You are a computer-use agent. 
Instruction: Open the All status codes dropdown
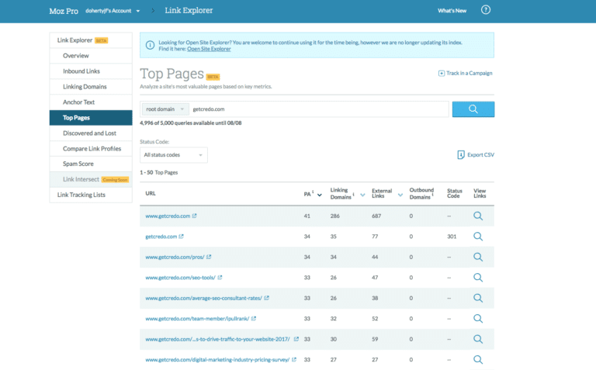(173, 155)
